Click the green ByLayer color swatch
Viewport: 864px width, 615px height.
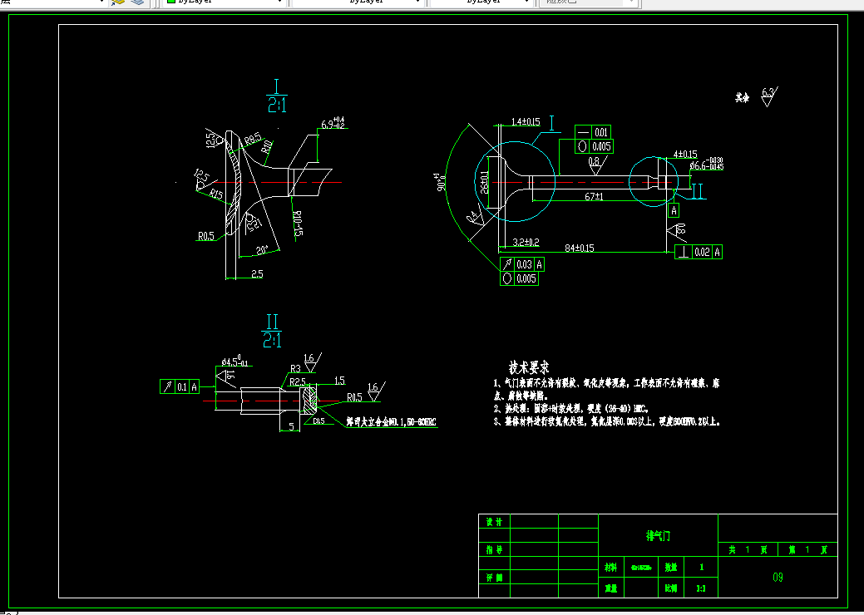pyautogui.click(x=170, y=2)
